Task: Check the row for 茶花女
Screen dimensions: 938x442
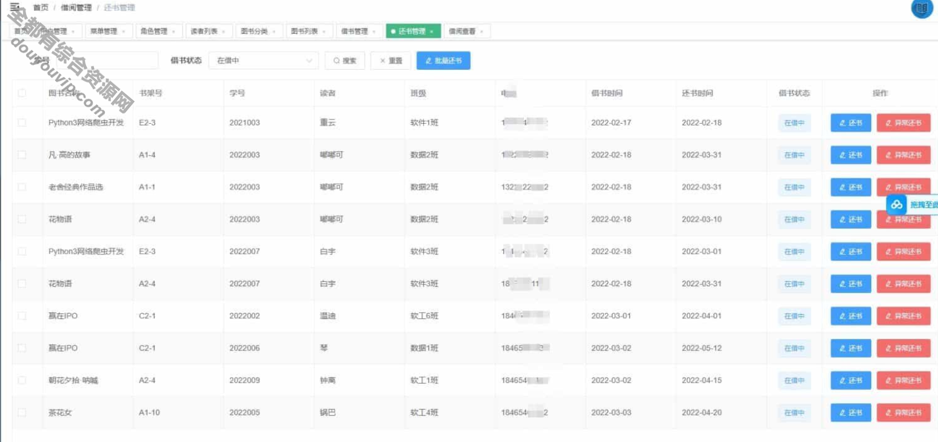Action: (x=22, y=412)
